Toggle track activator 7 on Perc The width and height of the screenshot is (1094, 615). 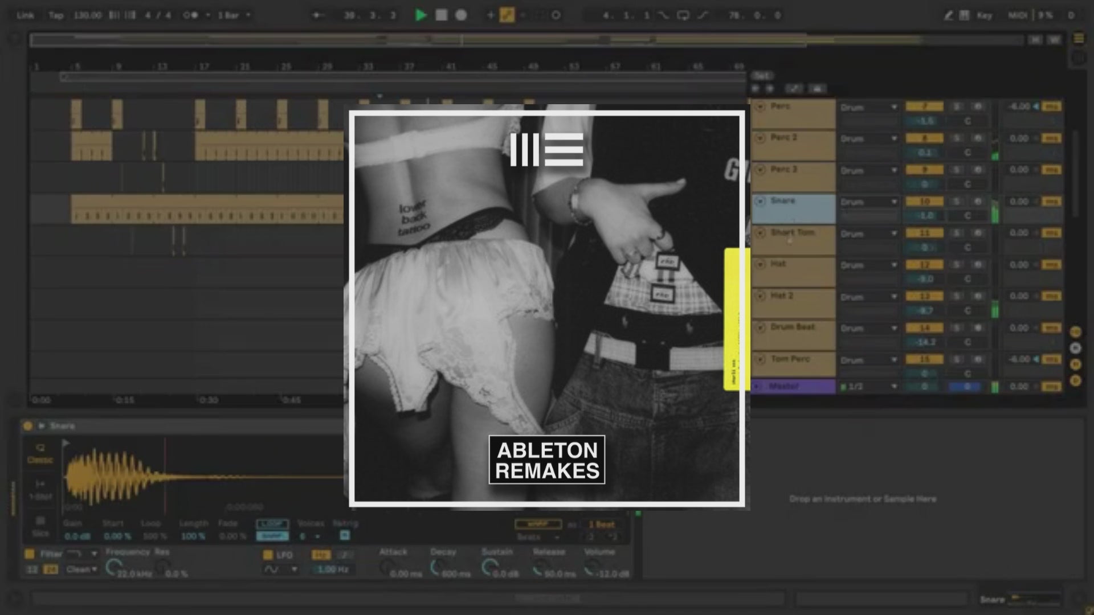(x=924, y=106)
